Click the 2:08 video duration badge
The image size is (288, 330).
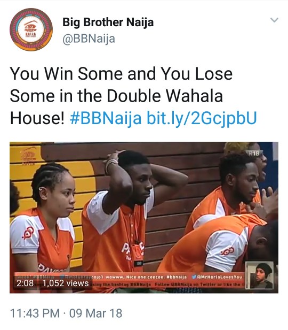[x=25, y=283]
